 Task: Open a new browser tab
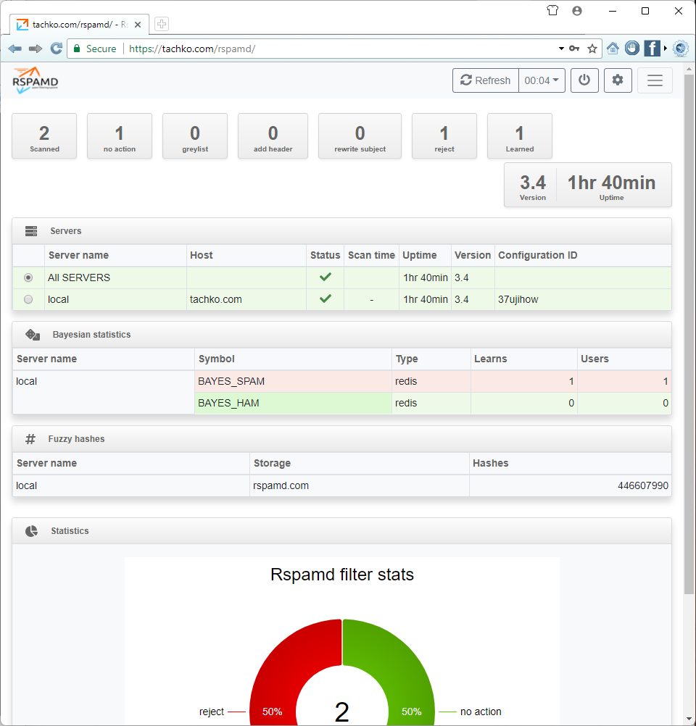161,24
